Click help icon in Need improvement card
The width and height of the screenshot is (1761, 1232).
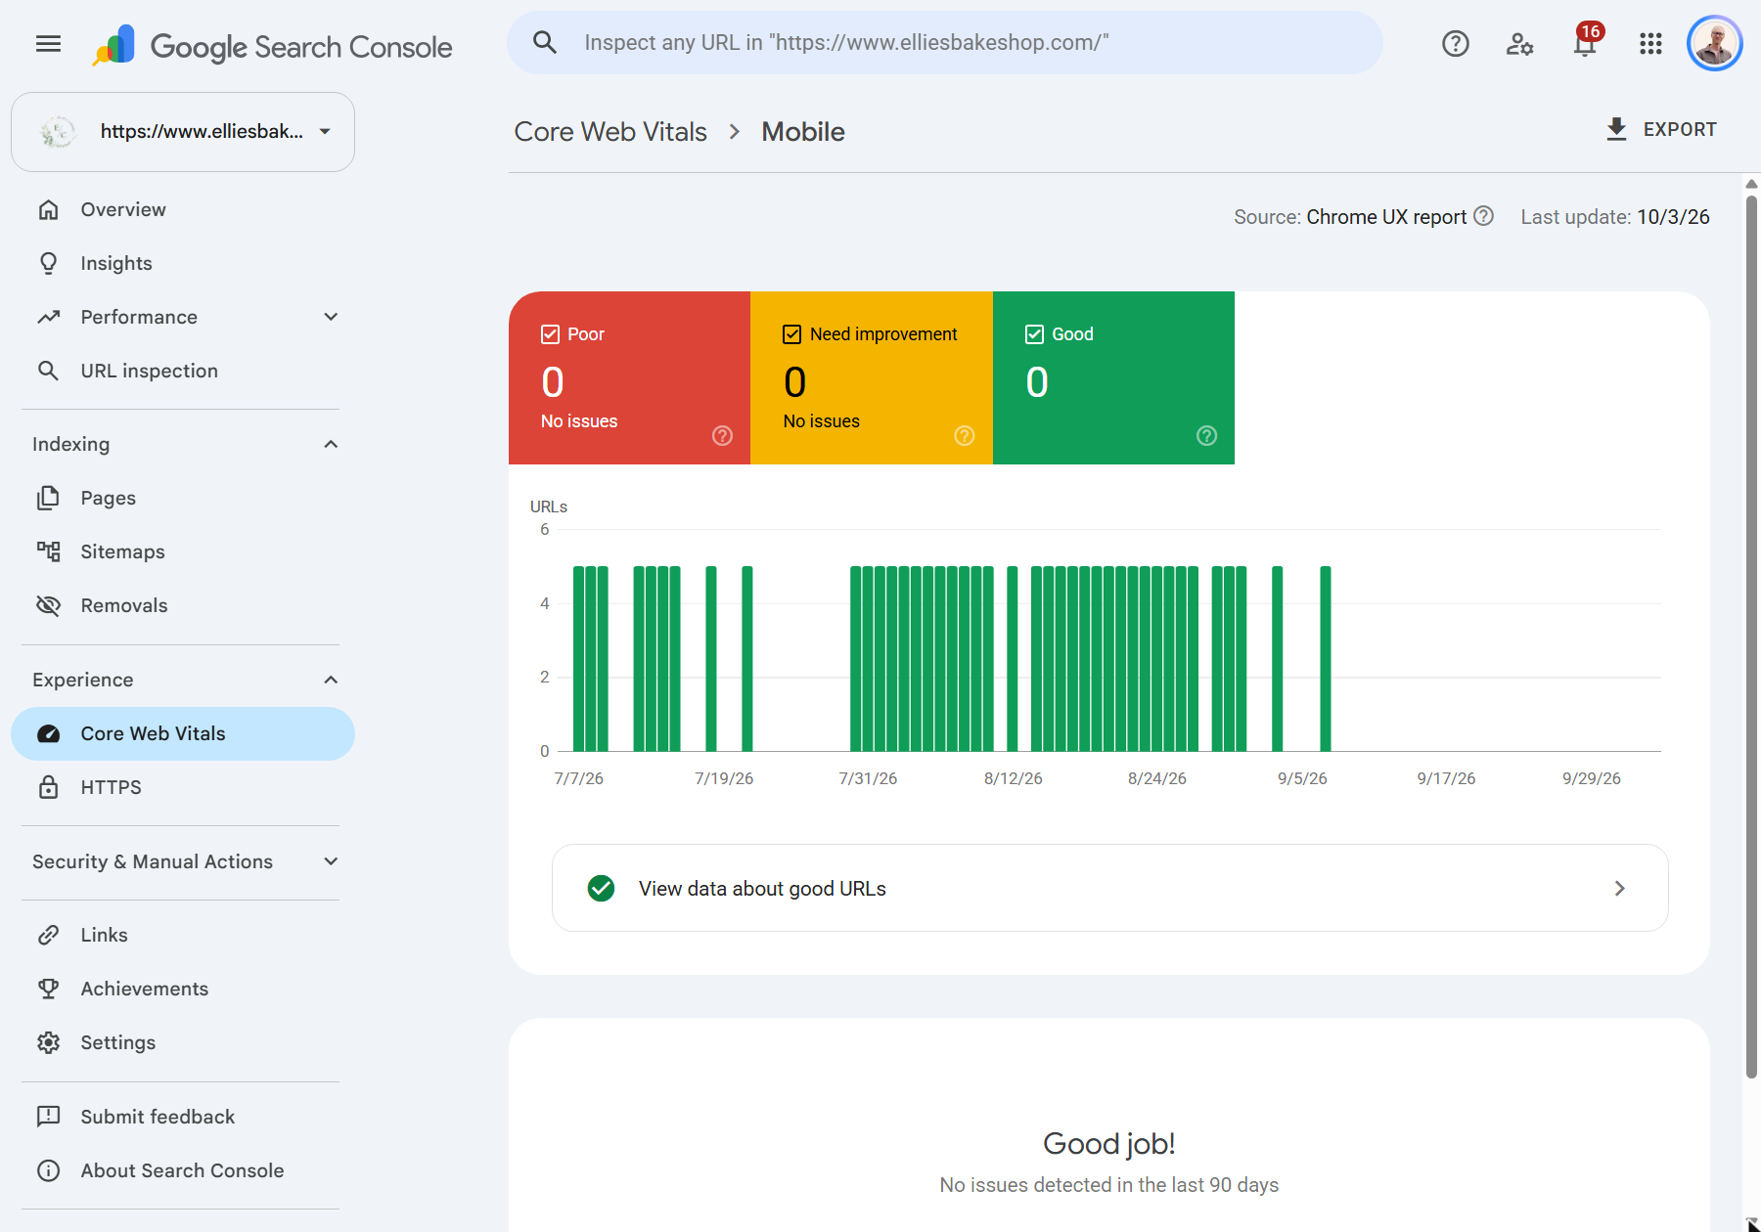point(965,436)
